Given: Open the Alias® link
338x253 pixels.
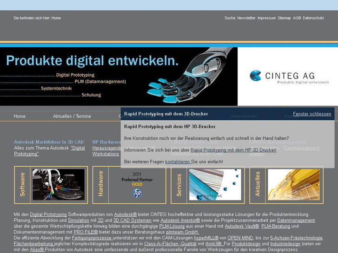Looking at the screenshot, I should point(37,250).
